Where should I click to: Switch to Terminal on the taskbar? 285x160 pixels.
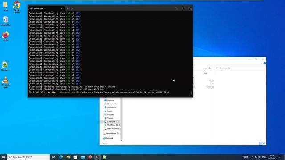click(97, 157)
